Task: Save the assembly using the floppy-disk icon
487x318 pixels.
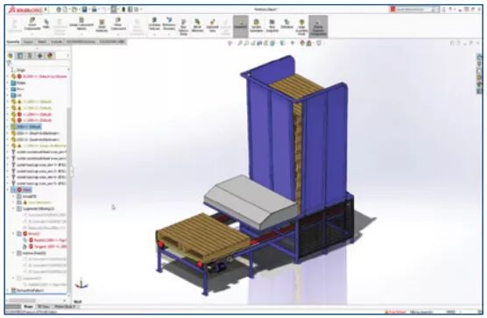Action: pyautogui.click(x=84, y=10)
